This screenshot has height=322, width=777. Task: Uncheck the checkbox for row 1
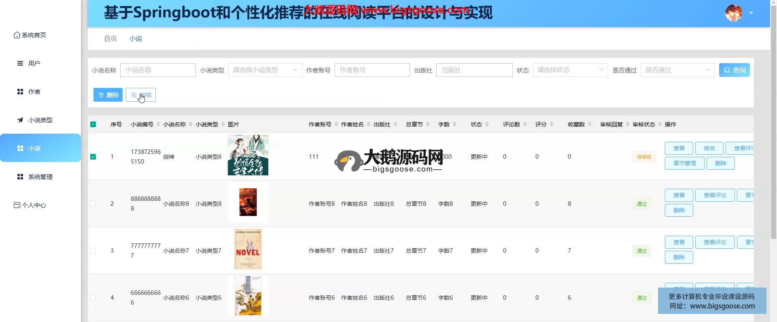pos(93,157)
